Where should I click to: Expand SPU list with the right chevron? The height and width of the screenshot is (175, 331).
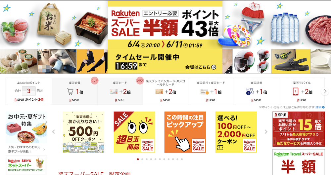point(325,91)
